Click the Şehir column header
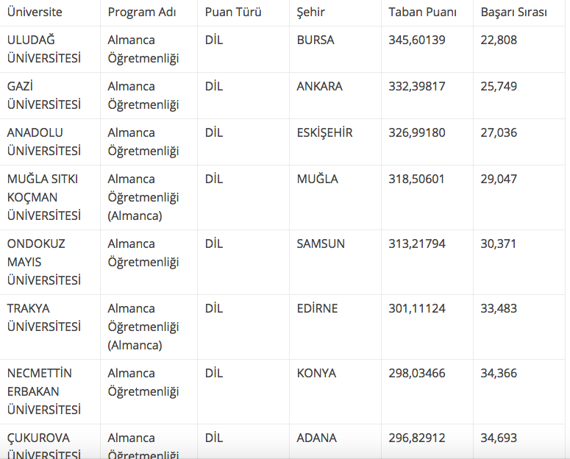The image size is (570, 459). coord(310,13)
